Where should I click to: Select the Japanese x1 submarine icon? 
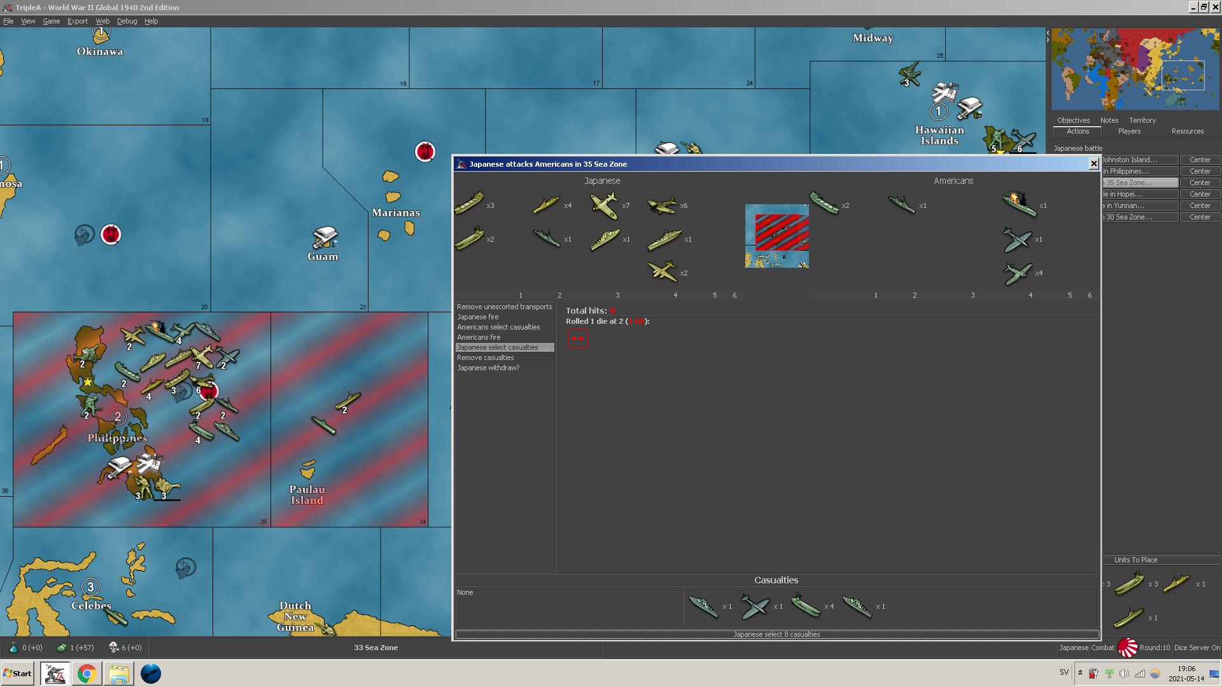click(x=547, y=239)
